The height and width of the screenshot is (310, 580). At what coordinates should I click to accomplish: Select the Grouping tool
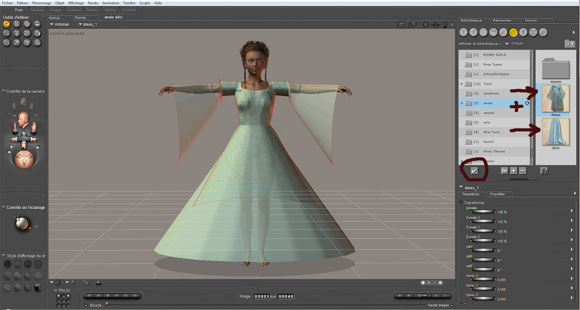[7, 43]
